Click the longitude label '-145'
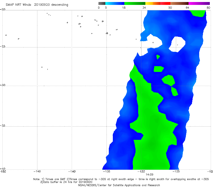 tap(37, 171)
